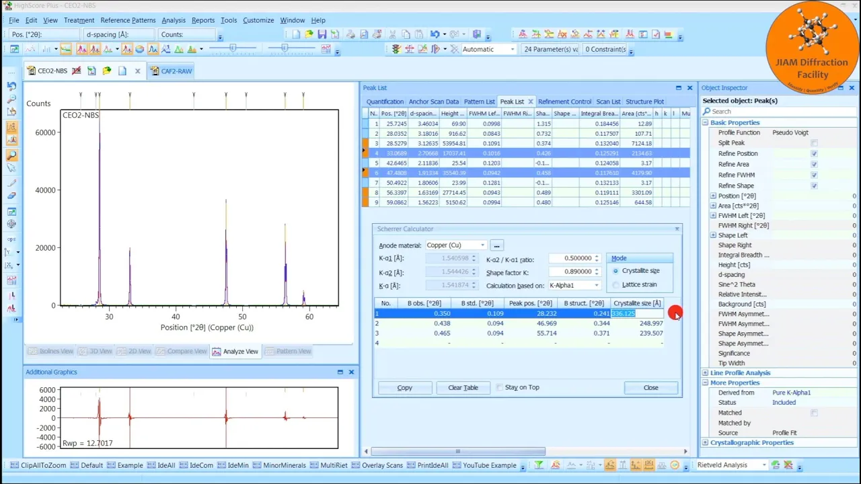The image size is (861, 484).
Task: Toggle the Matched checkbox in More Properties
Action: [x=814, y=413]
